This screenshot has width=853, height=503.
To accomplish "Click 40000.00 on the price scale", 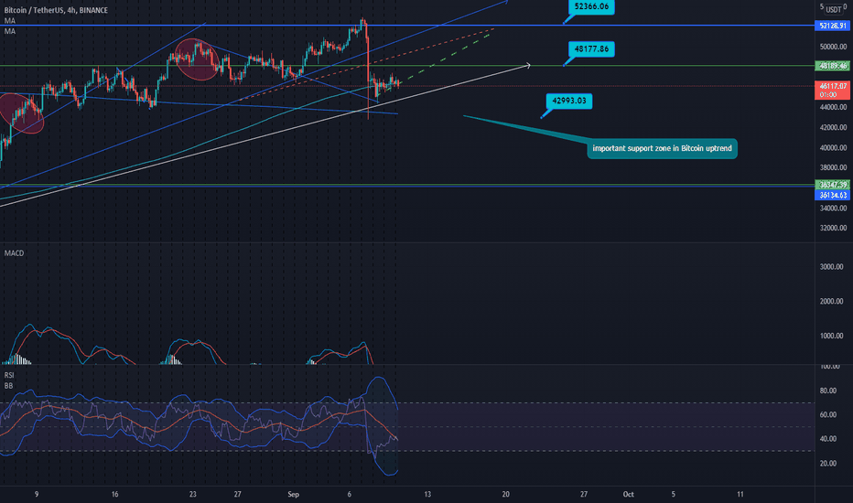I will (834, 147).
